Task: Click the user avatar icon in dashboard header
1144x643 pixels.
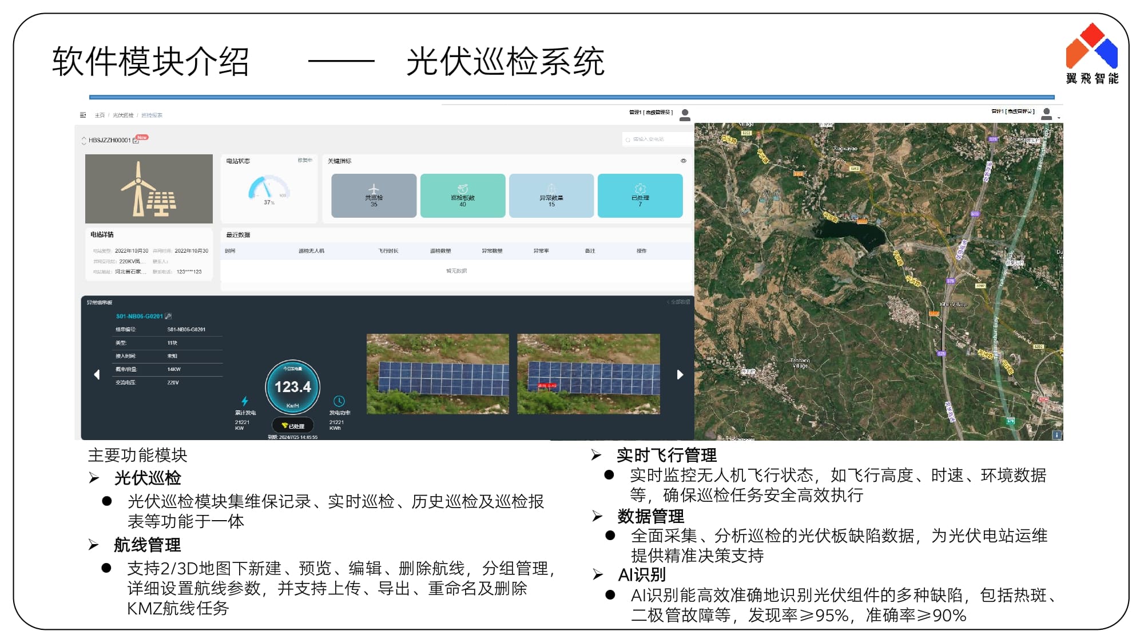Action: pos(685,115)
